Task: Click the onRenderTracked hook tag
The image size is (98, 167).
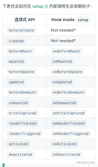Action: tap(69, 123)
